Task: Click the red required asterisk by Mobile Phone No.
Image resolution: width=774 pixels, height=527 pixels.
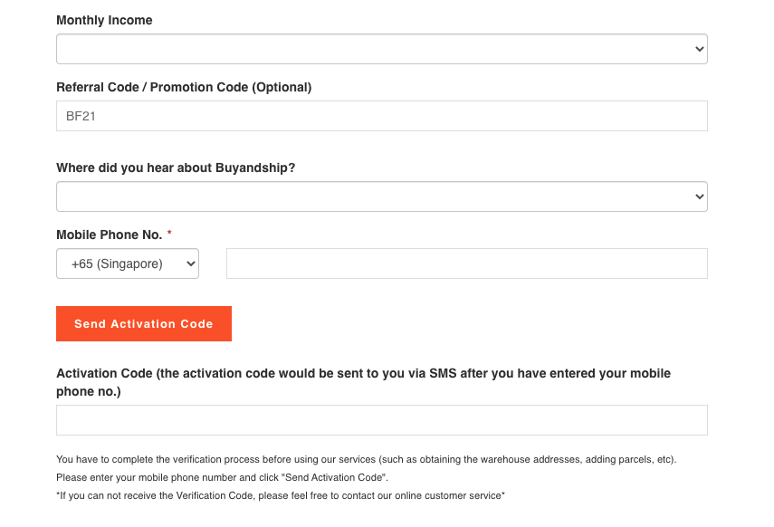Action: pyautogui.click(x=169, y=233)
